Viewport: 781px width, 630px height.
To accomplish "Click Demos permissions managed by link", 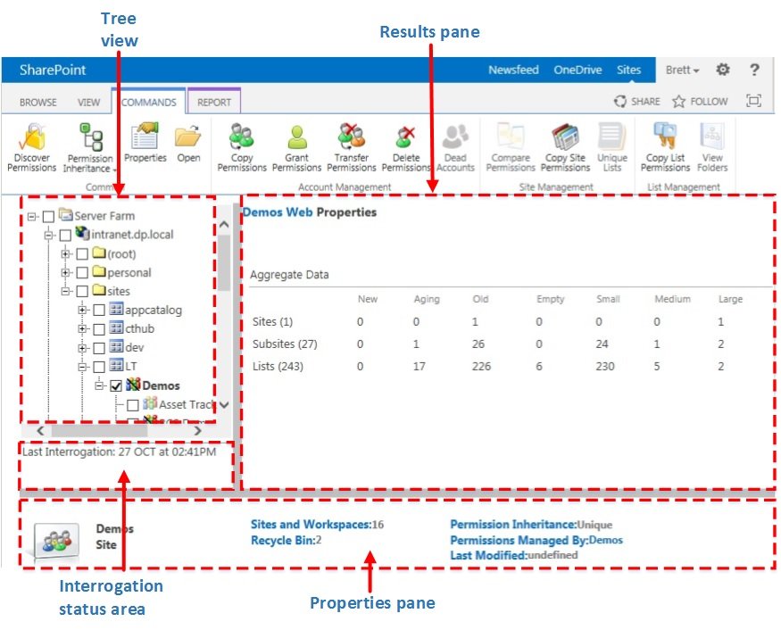I will [606, 540].
